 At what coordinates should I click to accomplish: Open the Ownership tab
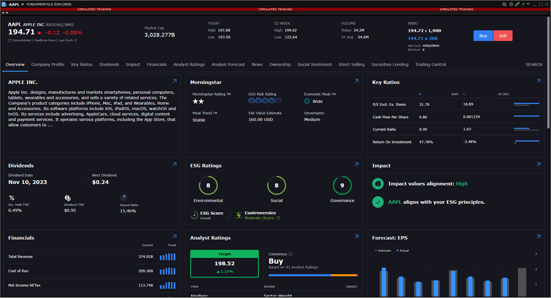pos(280,64)
